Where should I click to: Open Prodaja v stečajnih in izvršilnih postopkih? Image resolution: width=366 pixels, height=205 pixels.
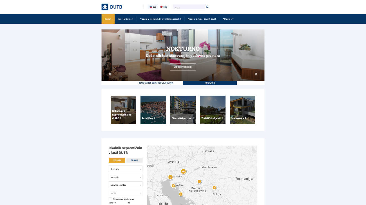point(160,19)
